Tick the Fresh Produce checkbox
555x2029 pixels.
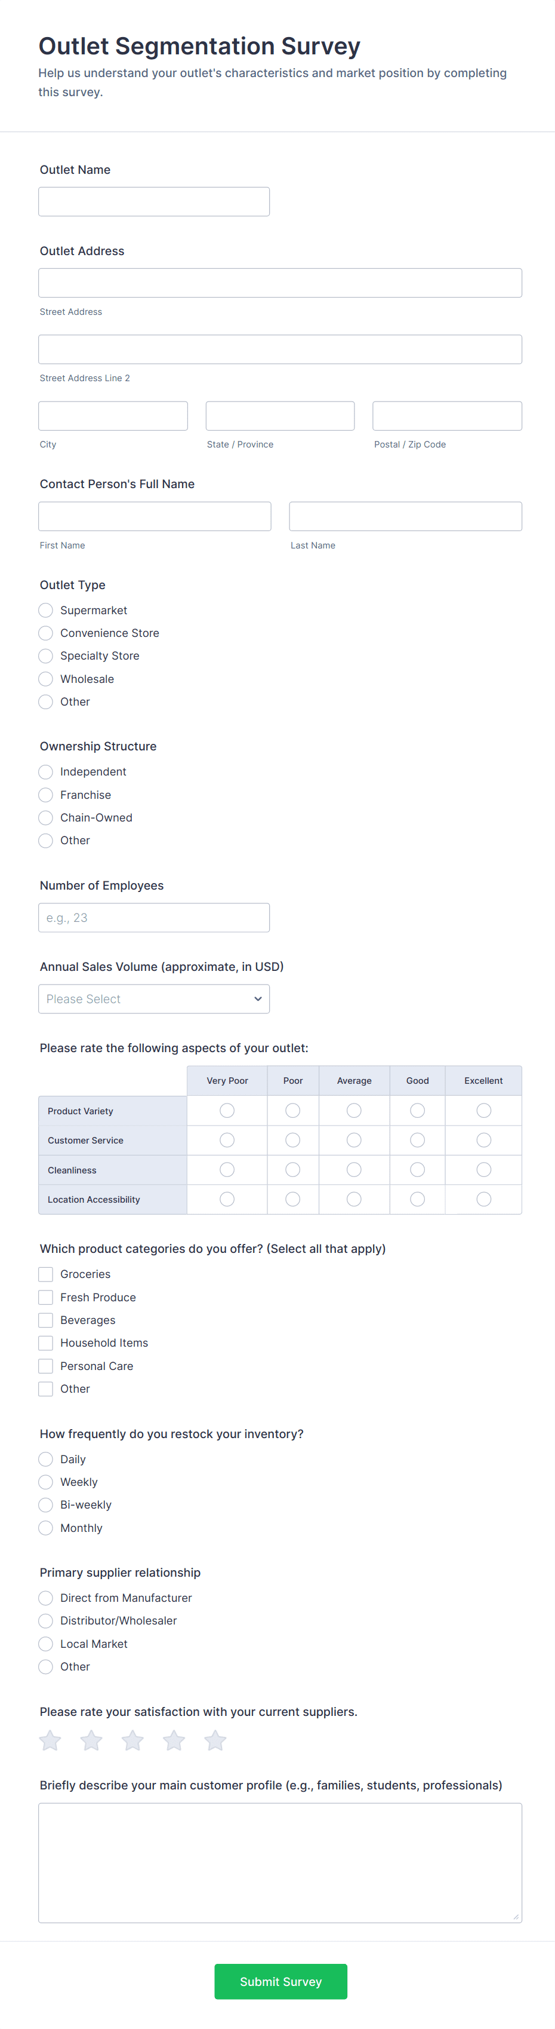point(46,1297)
